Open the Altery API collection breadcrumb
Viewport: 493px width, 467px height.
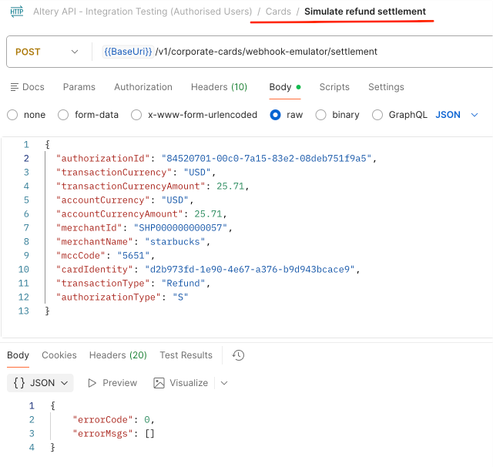point(143,12)
